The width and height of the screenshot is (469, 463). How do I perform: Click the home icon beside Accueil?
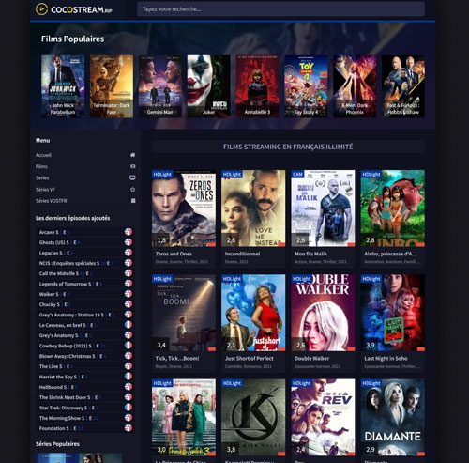[132, 155]
